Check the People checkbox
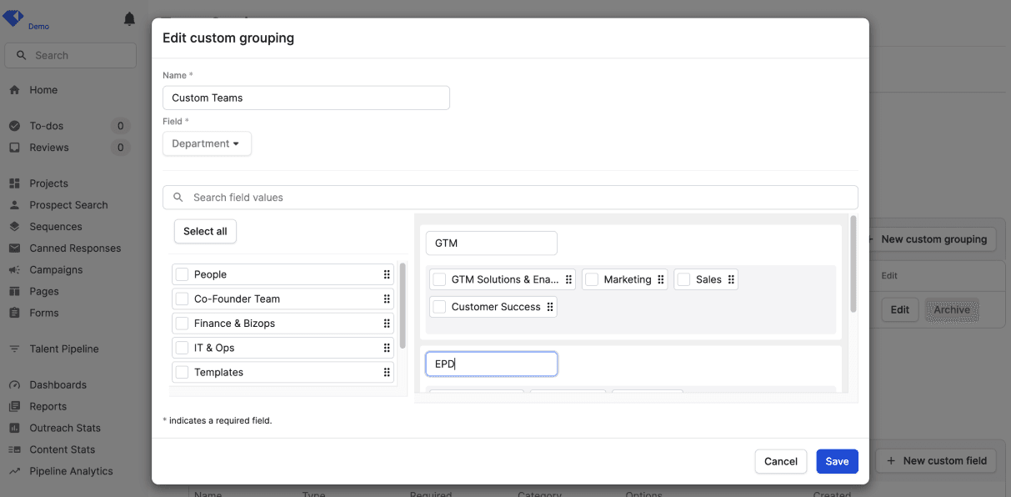 tap(183, 274)
